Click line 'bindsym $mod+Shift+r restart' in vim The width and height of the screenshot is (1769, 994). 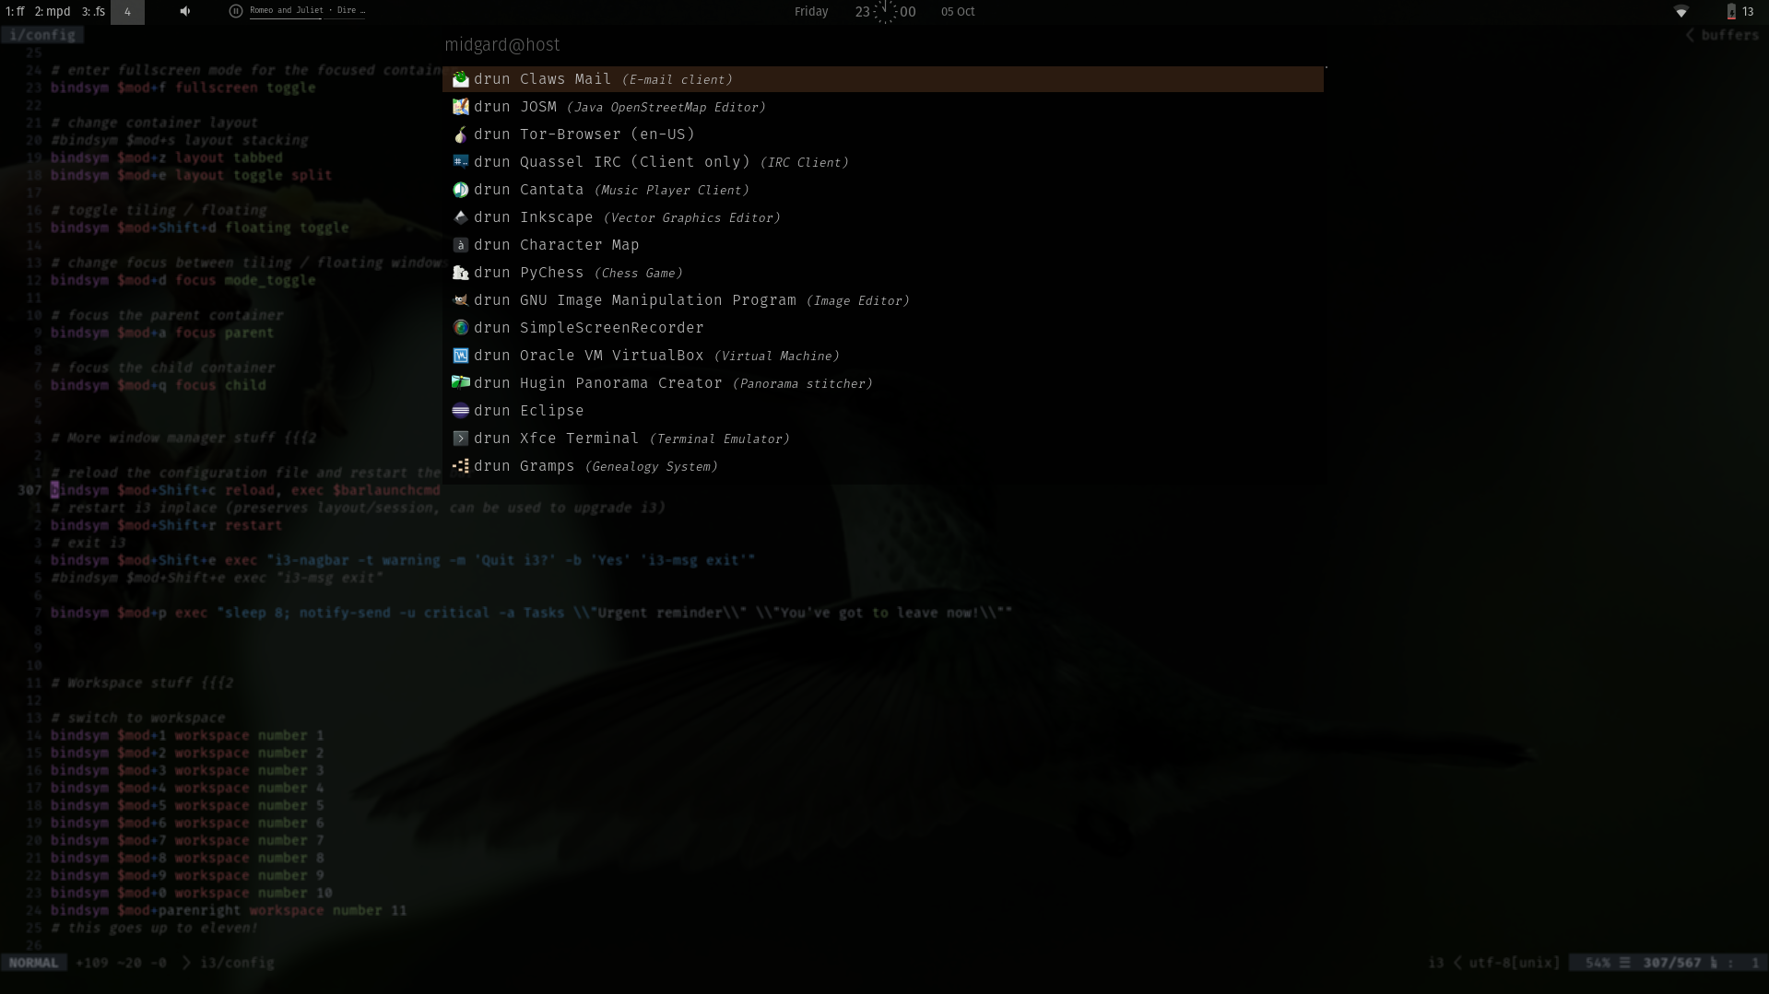point(166,525)
